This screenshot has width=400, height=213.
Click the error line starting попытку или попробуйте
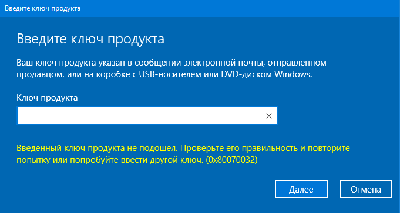[x=137, y=160]
